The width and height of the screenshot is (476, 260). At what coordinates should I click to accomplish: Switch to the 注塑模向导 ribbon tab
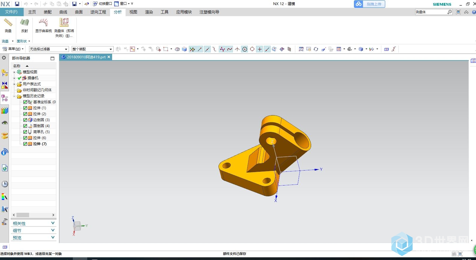click(209, 12)
